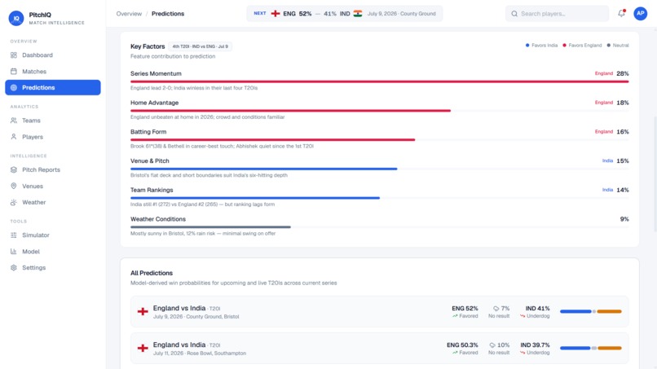Click the England flag in the header
Viewport: 657px width, 369px height.
pyautogui.click(x=276, y=14)
